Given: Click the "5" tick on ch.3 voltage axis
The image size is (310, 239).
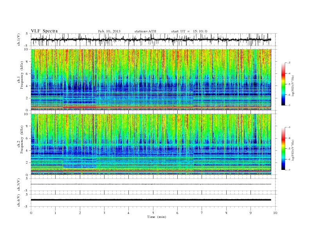Looking at the screenshot, I should [x=27, y=178].
